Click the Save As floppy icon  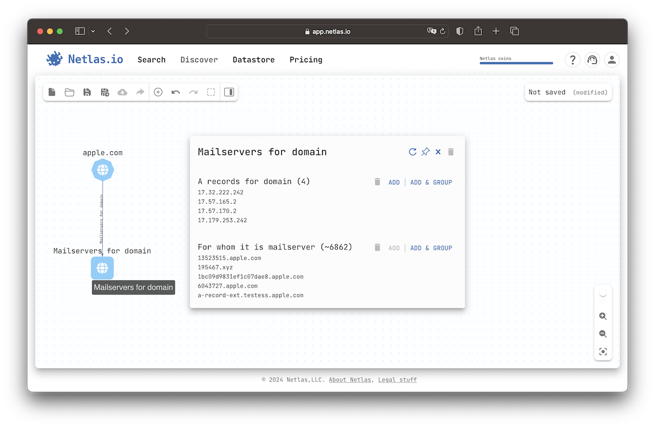[x=105, y=92]
